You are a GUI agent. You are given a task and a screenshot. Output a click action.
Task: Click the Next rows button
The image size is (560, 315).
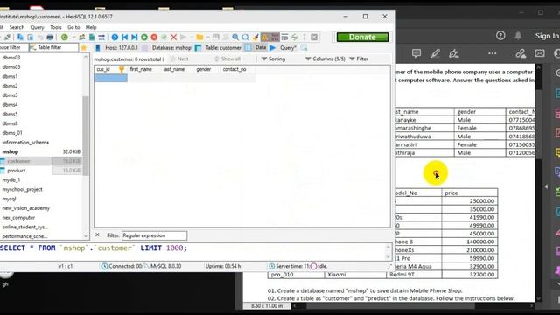(x=179, y=59)
